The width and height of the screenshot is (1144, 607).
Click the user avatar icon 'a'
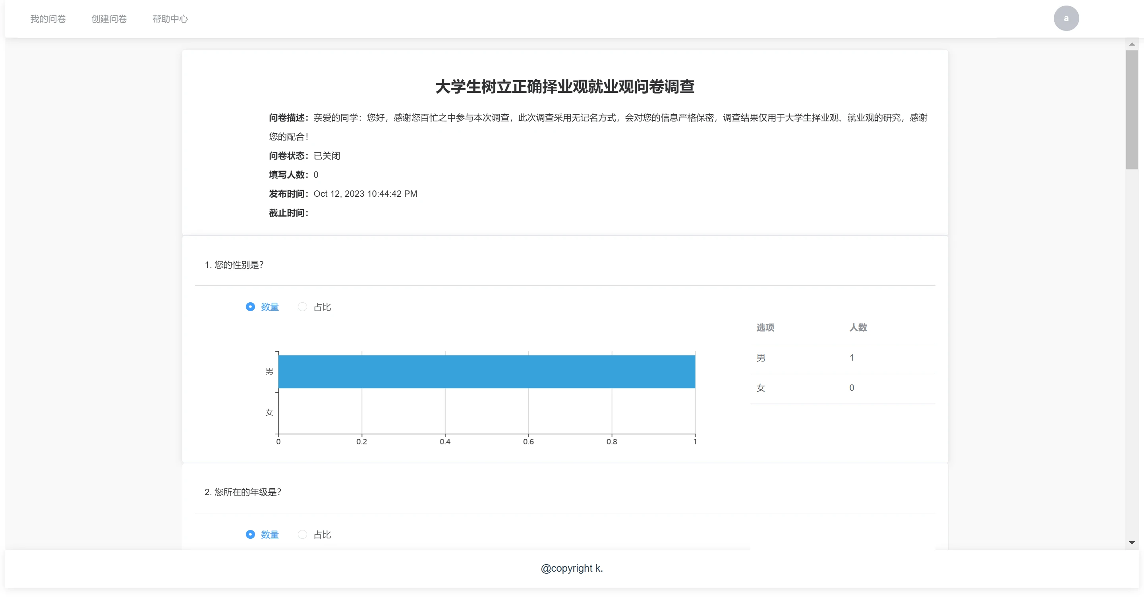(1066, 18)
